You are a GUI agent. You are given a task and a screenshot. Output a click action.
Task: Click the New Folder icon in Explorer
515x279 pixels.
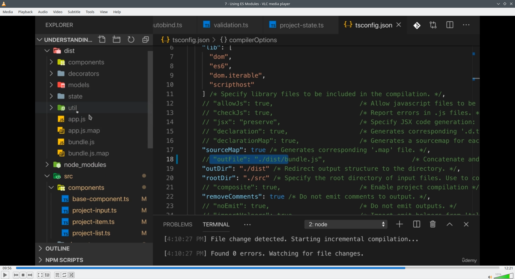117,40
